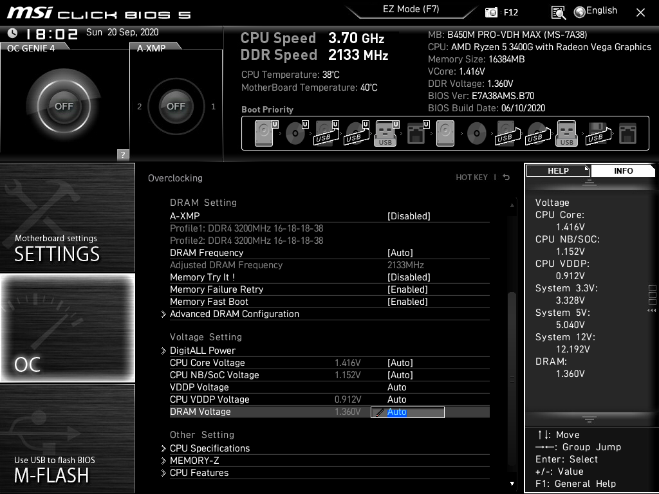659x494 pixels.
Task: Click the scroll-down arrow of the settings list
Action: [512, 484]
